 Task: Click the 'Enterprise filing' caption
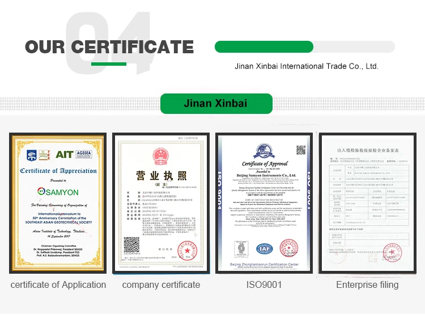[367, 285]
